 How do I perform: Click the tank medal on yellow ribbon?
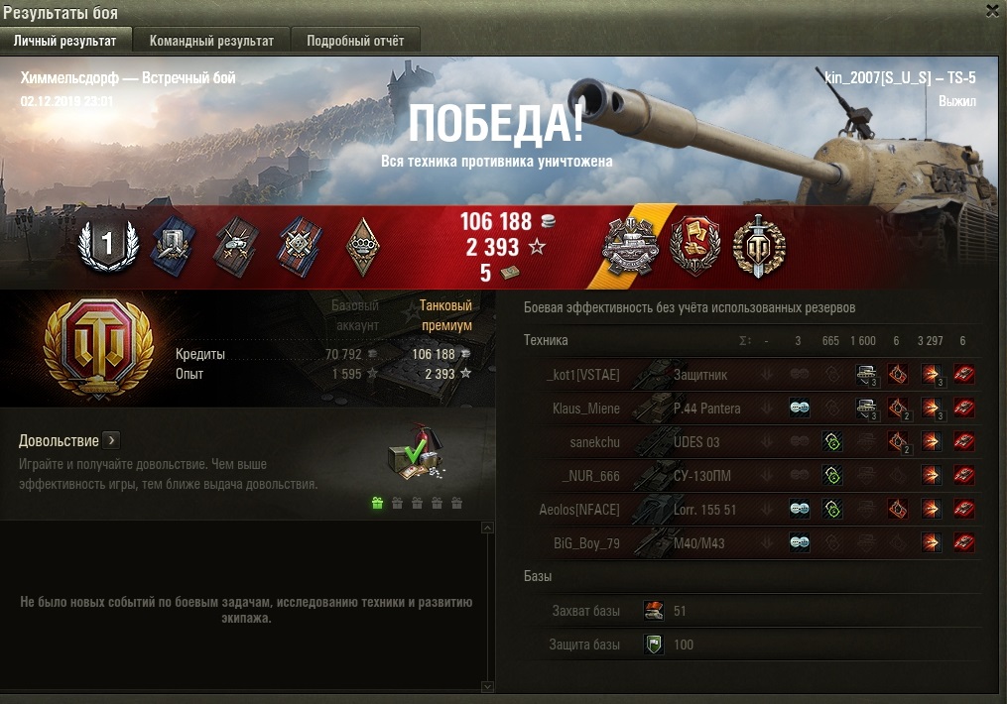coord(630,247)
